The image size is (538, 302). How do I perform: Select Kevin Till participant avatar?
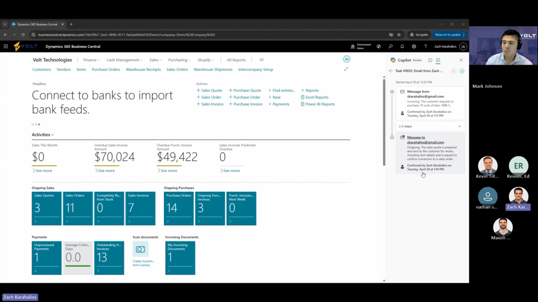point(488,165)
